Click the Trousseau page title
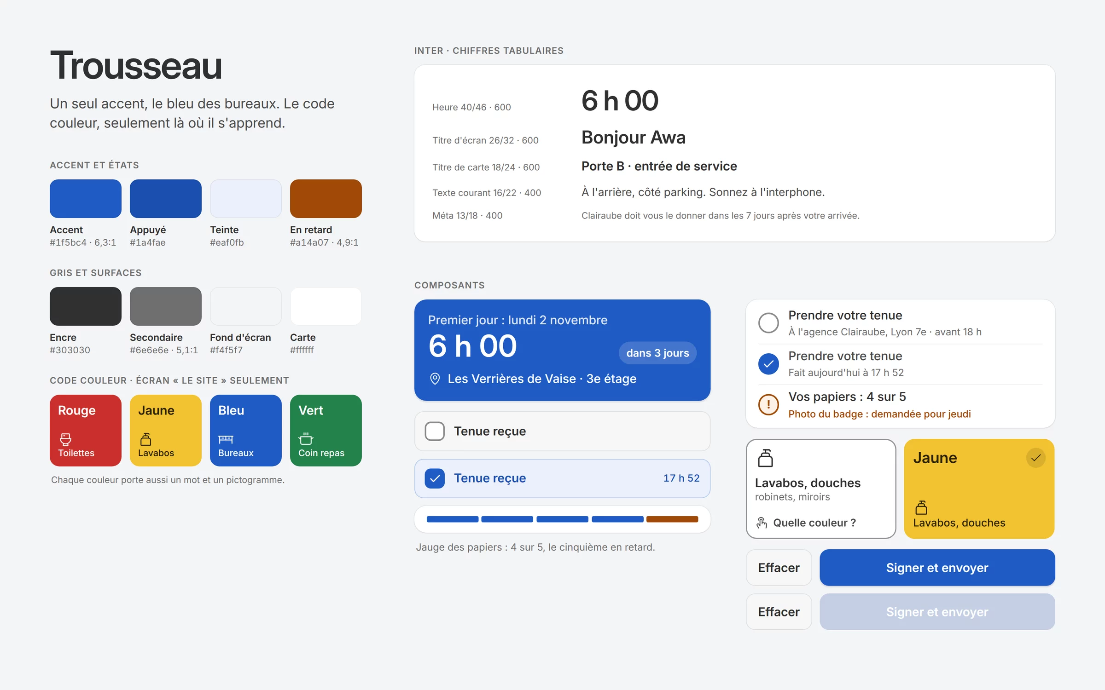Viewport: 1105px width, 690px height. (x=136, y=65)
